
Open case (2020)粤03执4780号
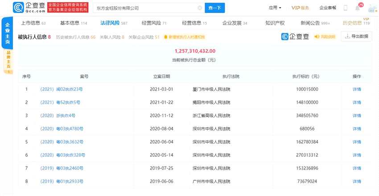62,129
